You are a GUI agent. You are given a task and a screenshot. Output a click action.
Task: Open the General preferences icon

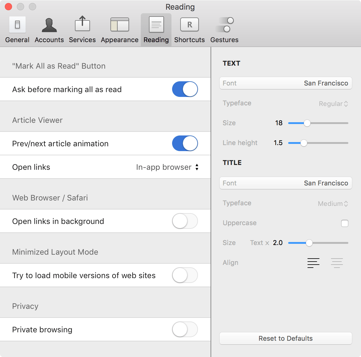coord(17,25)
